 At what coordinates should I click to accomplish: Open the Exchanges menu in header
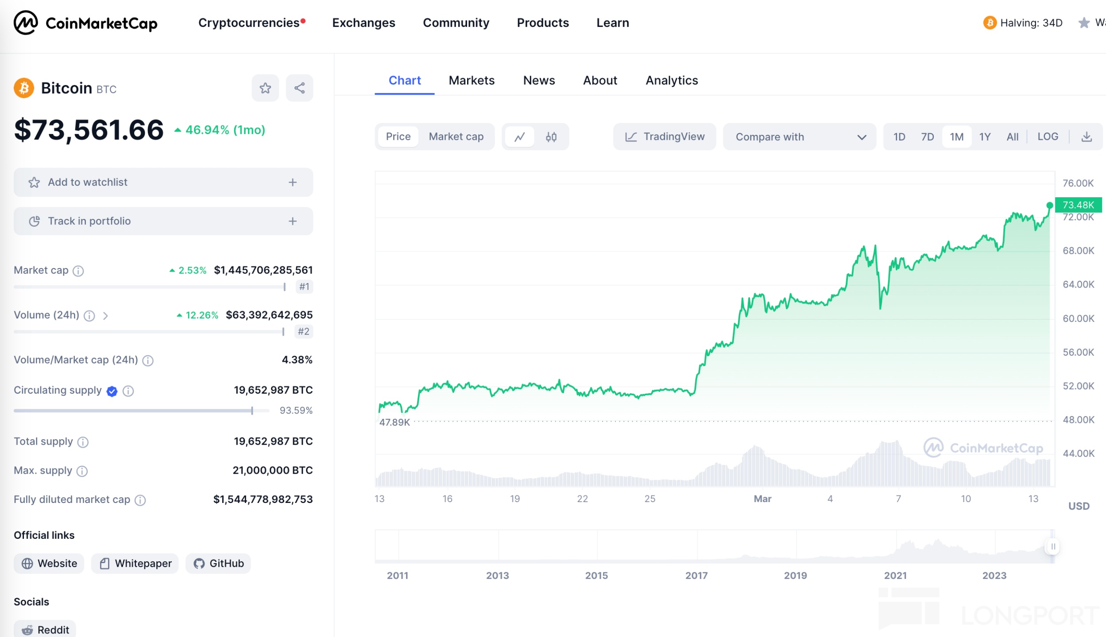pyautogui.click(x=364, y=23)
